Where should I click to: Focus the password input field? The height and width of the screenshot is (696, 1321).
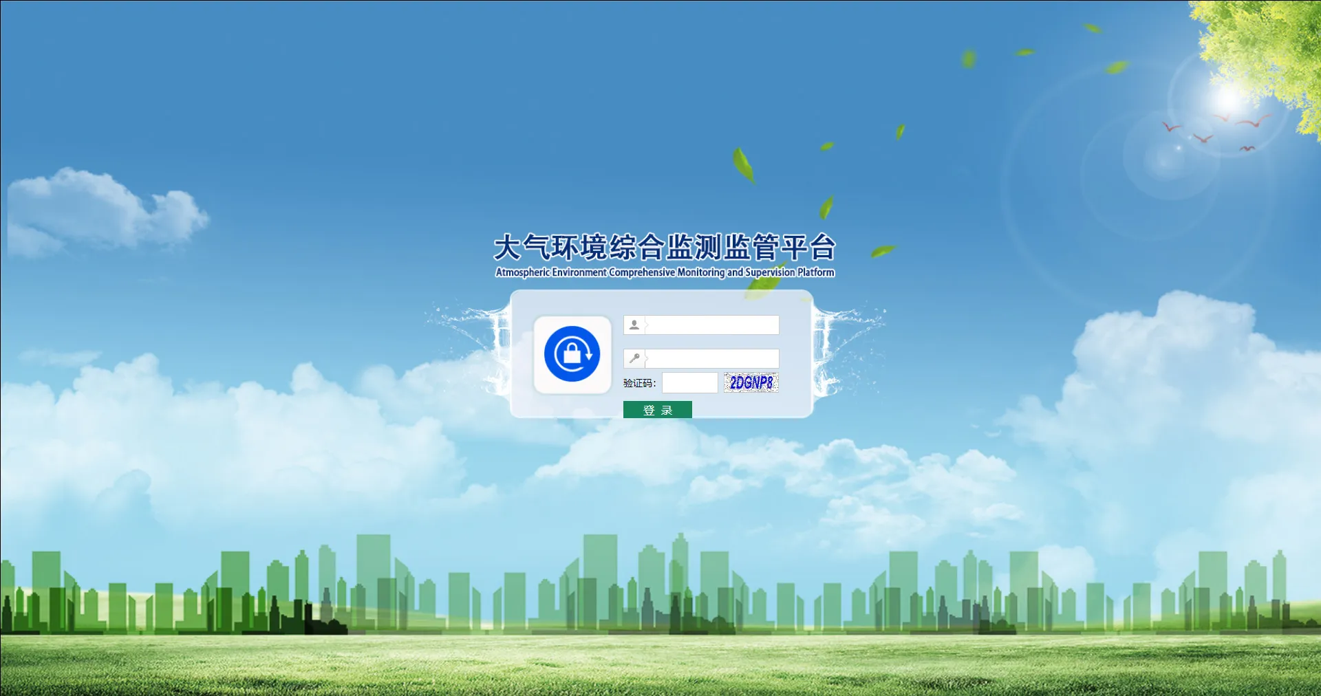point(711,358)
